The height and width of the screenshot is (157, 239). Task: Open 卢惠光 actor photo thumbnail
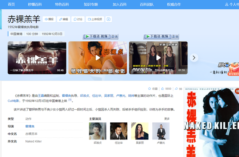161,131
